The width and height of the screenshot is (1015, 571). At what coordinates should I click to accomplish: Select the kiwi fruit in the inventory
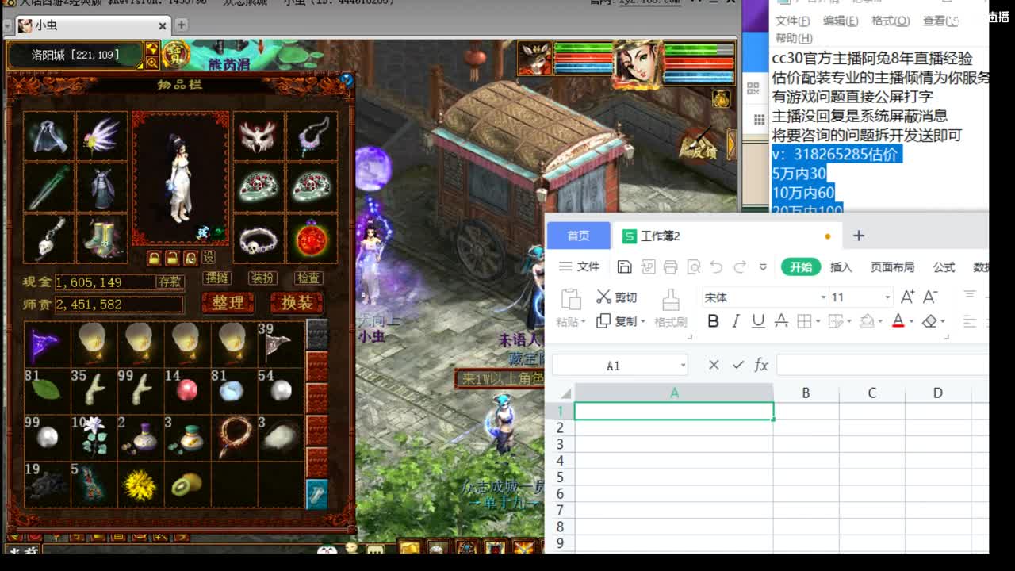point(186,484)
